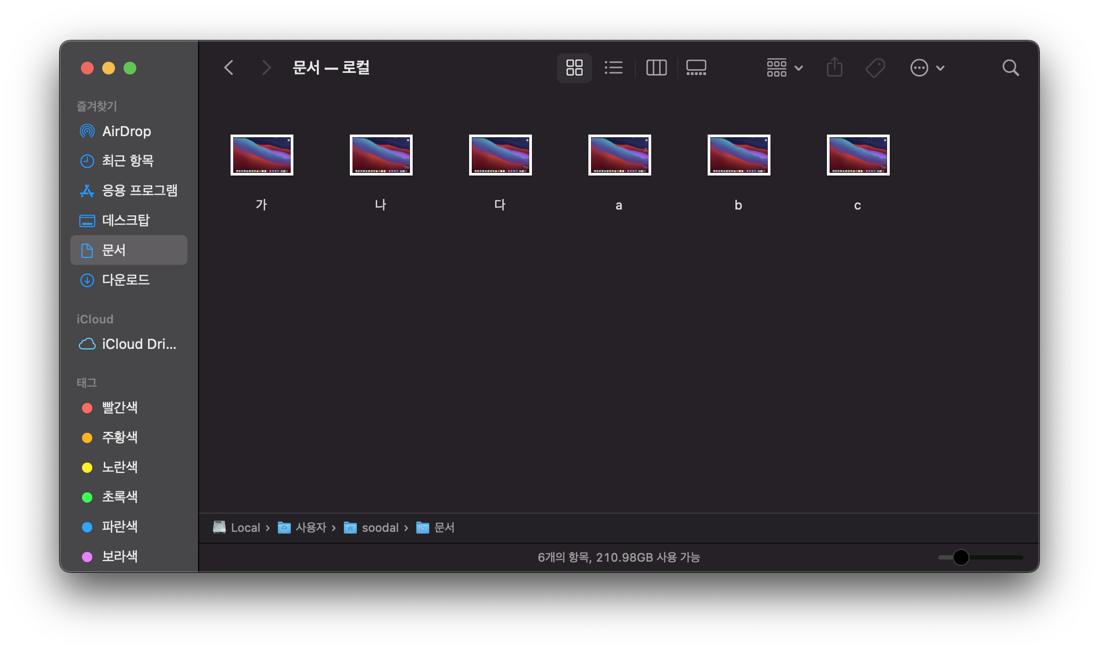Viewport: 1099px width, 651px height.
Task: Click the search magnifier icon
Action: pyautogui.click(x=1010, y=68)
